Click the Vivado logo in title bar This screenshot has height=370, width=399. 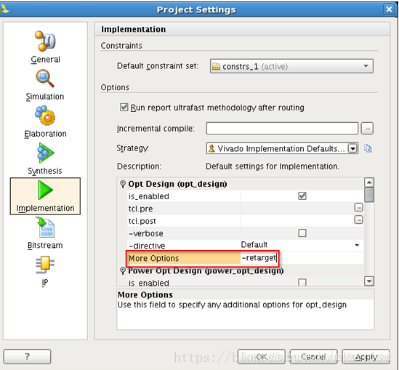click(4, 9)
